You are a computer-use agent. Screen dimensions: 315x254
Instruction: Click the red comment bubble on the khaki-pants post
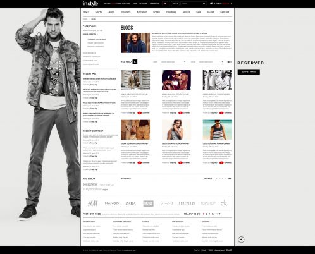click(139, 162)
